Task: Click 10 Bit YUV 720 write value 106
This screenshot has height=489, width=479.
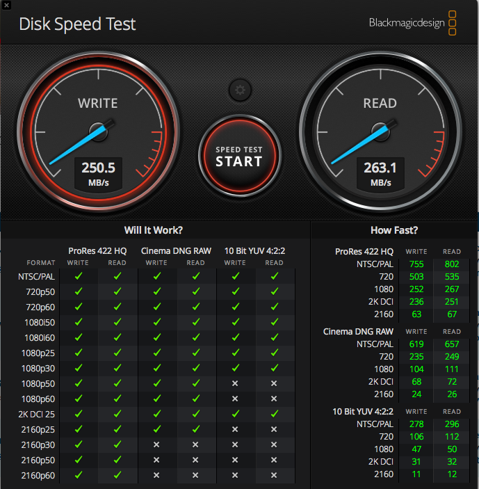Action: (x=416, y=436)
